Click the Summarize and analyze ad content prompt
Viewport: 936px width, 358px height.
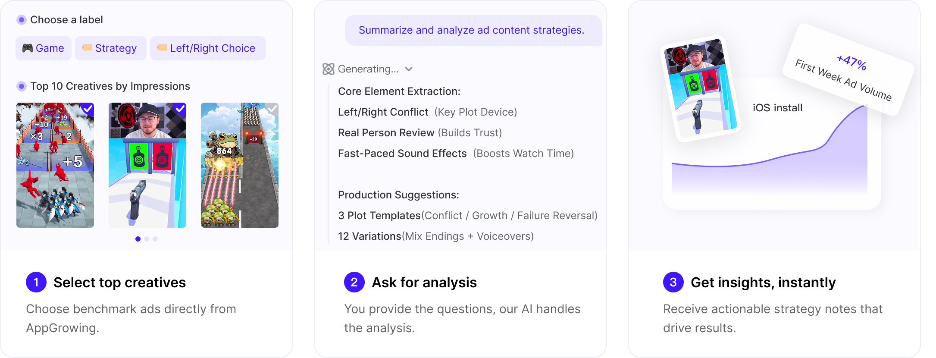[x=472, y=30]
